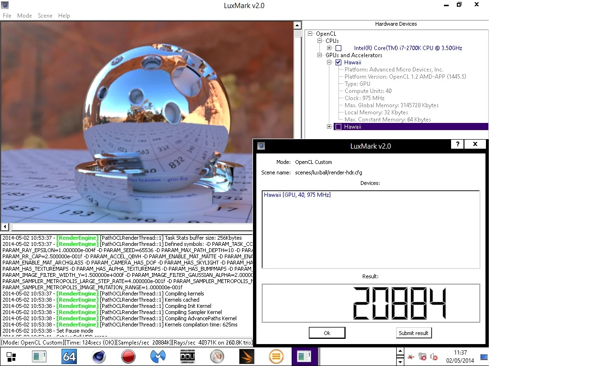Collapse the CPUs tree node
The image size is (611, 366).
point(320,41)
